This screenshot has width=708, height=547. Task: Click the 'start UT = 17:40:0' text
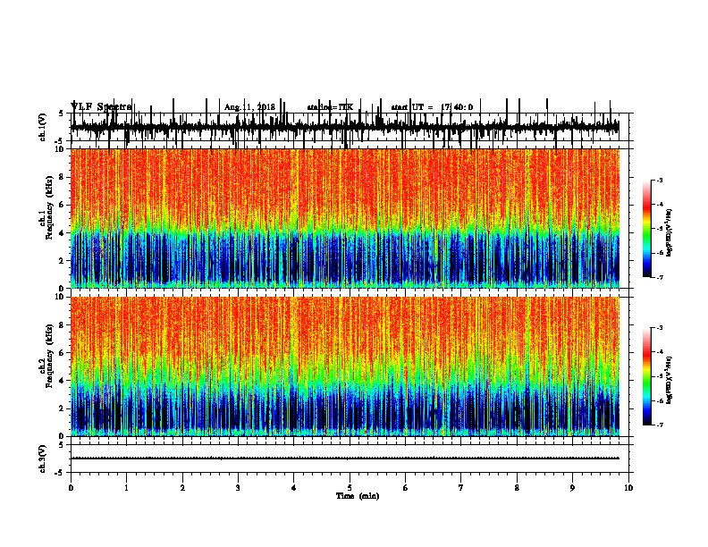[x=432, y=107]
